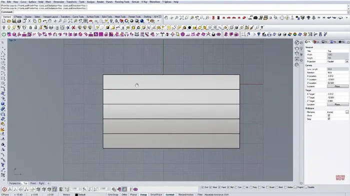Select the Polyline tool in left sidebar
Image resolution: width=350 pixels, height=196 pixels.
pos(3,53)
